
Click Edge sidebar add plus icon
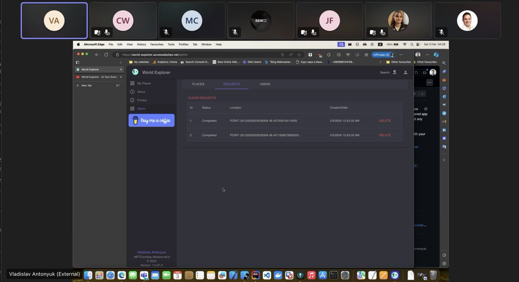[x=444, y=160]
